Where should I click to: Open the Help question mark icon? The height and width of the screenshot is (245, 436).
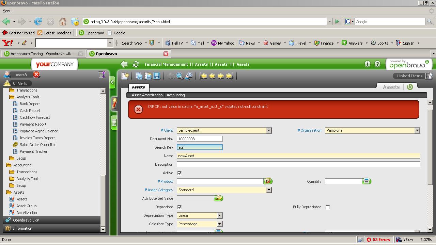coord(377,64)
